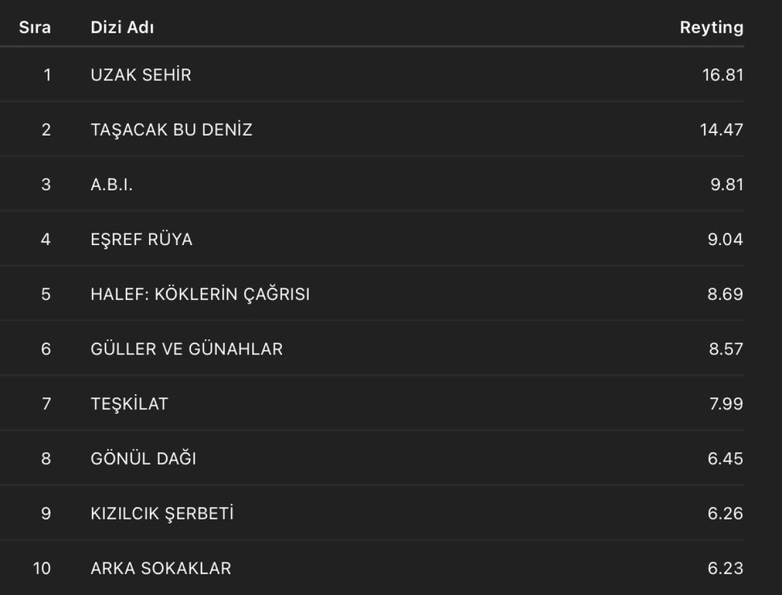
Task: Select the 7.99 rating value
Action: pos(727,403)
